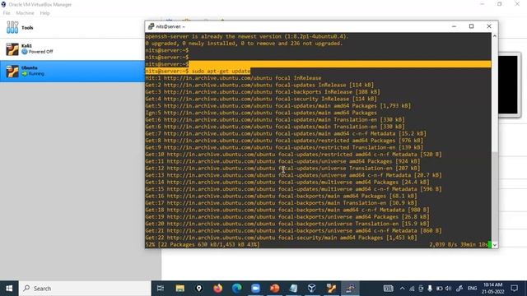The width and height of the screenshot is (527, 296).
Task: Click the Kali1 VM OS icon
Action: click(12, 49)
